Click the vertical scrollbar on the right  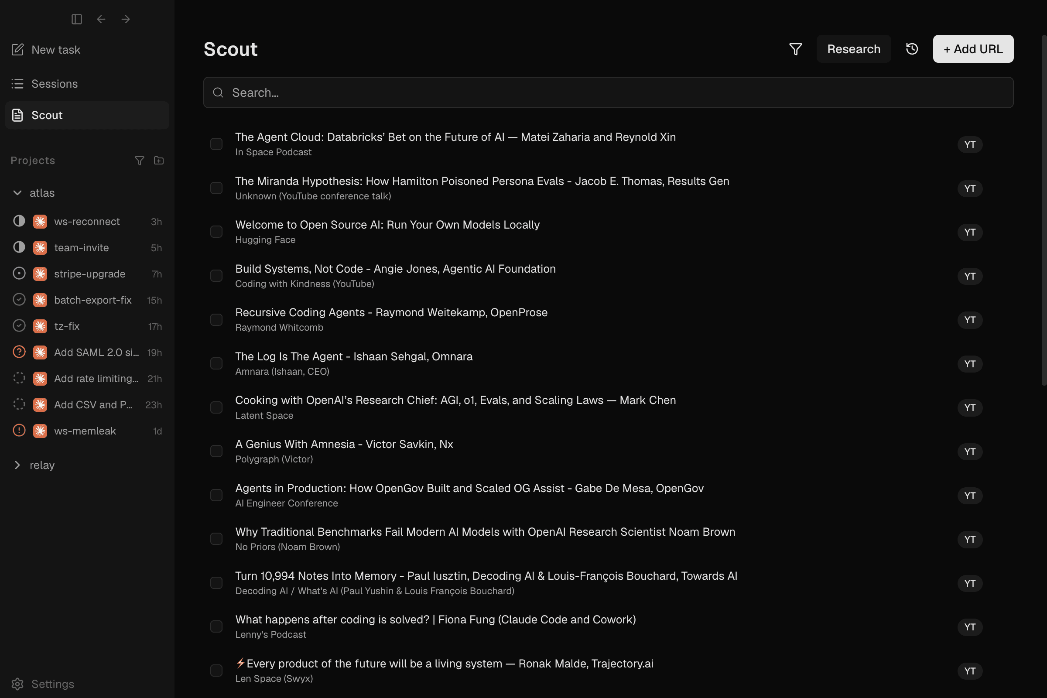pos(1044,209)
